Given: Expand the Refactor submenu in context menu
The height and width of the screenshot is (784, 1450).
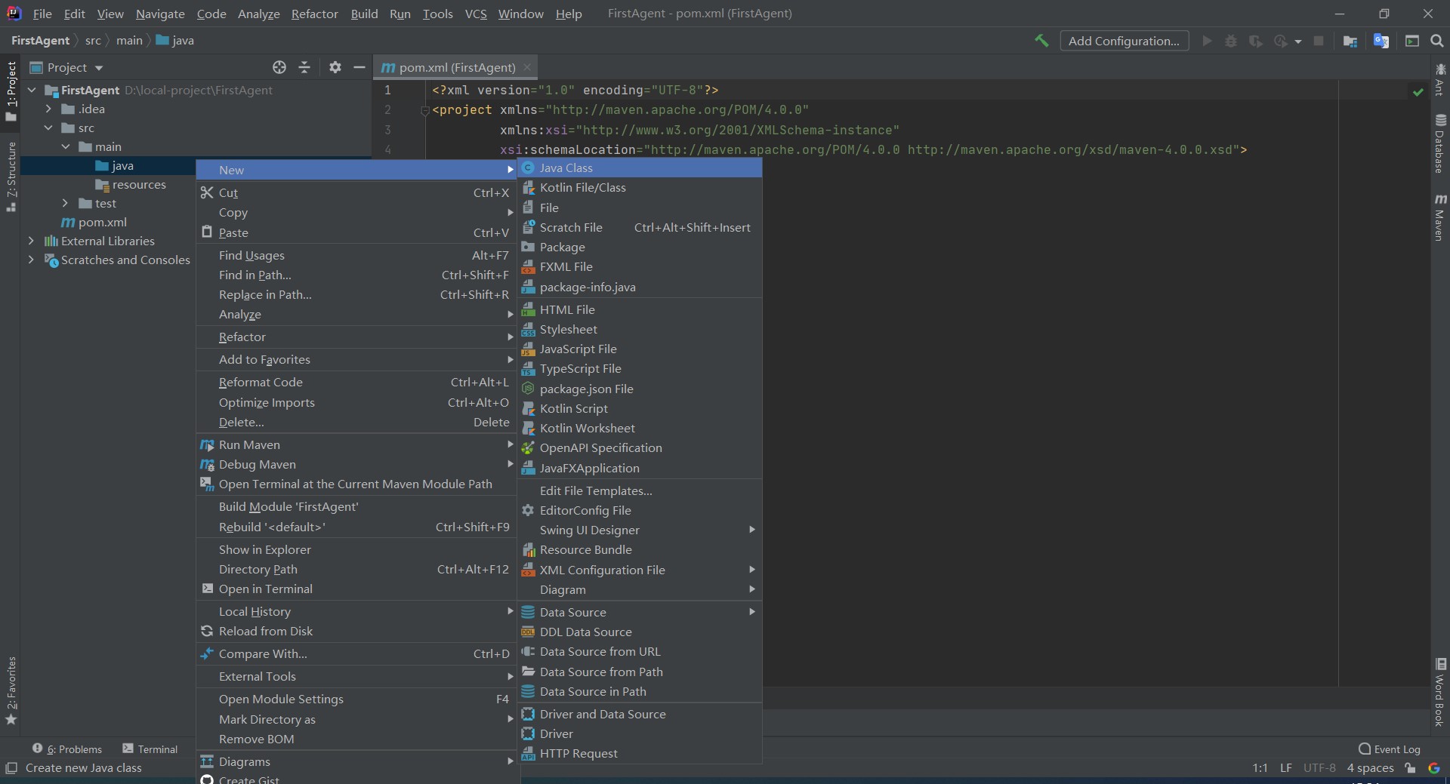Looking at the screenshot, I should click(x=356, y=337).
